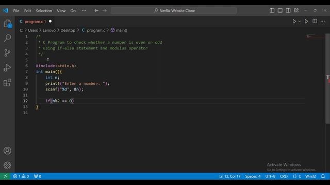This screenshot has width=330, height=185.
Task: Open the Search view icon
Action: tap(7, 38)
